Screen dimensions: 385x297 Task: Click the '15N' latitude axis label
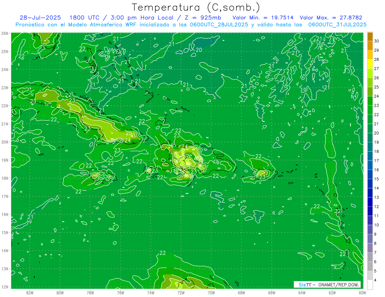point(5,233)
